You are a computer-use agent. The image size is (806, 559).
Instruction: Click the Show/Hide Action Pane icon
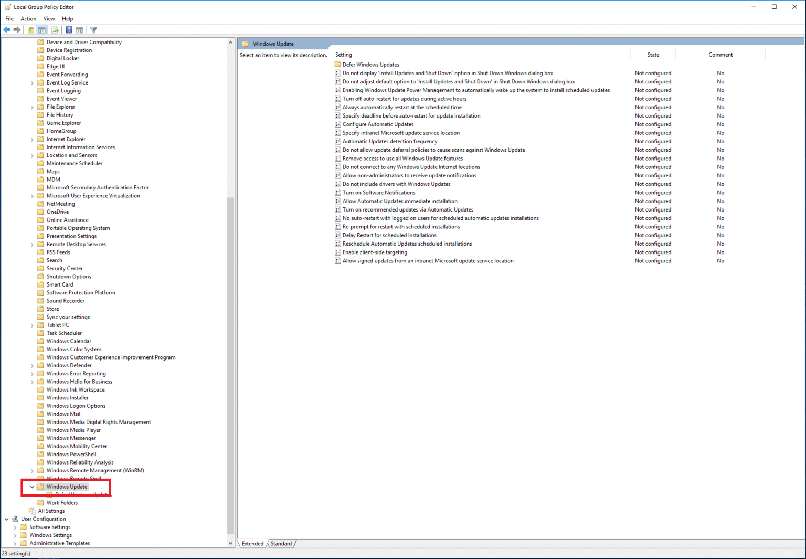click(x=79, y=30)
